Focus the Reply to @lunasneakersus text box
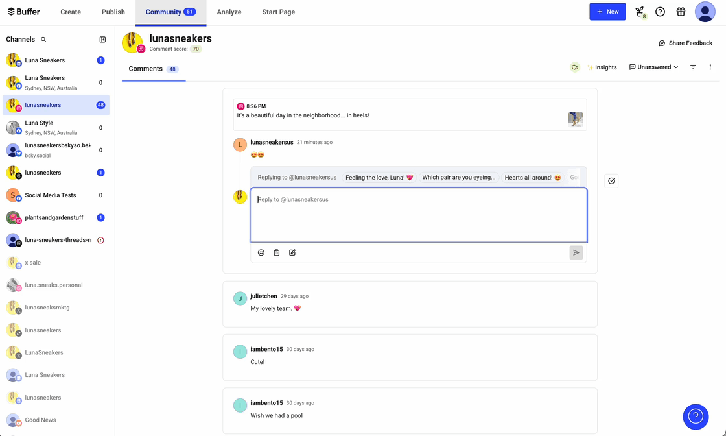This screenshot has height=436, width=726. [x=419, y=215]
